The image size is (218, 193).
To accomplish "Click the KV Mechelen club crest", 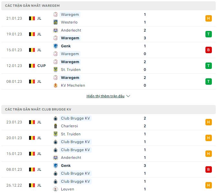I will pos(56,85).
